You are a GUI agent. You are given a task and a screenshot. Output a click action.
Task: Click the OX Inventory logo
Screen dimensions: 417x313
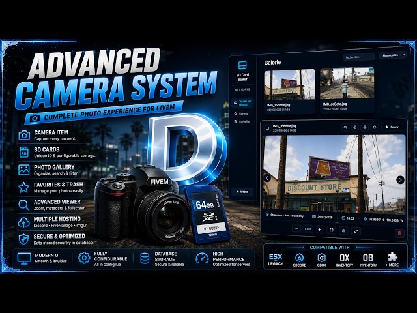pos(345,260)
